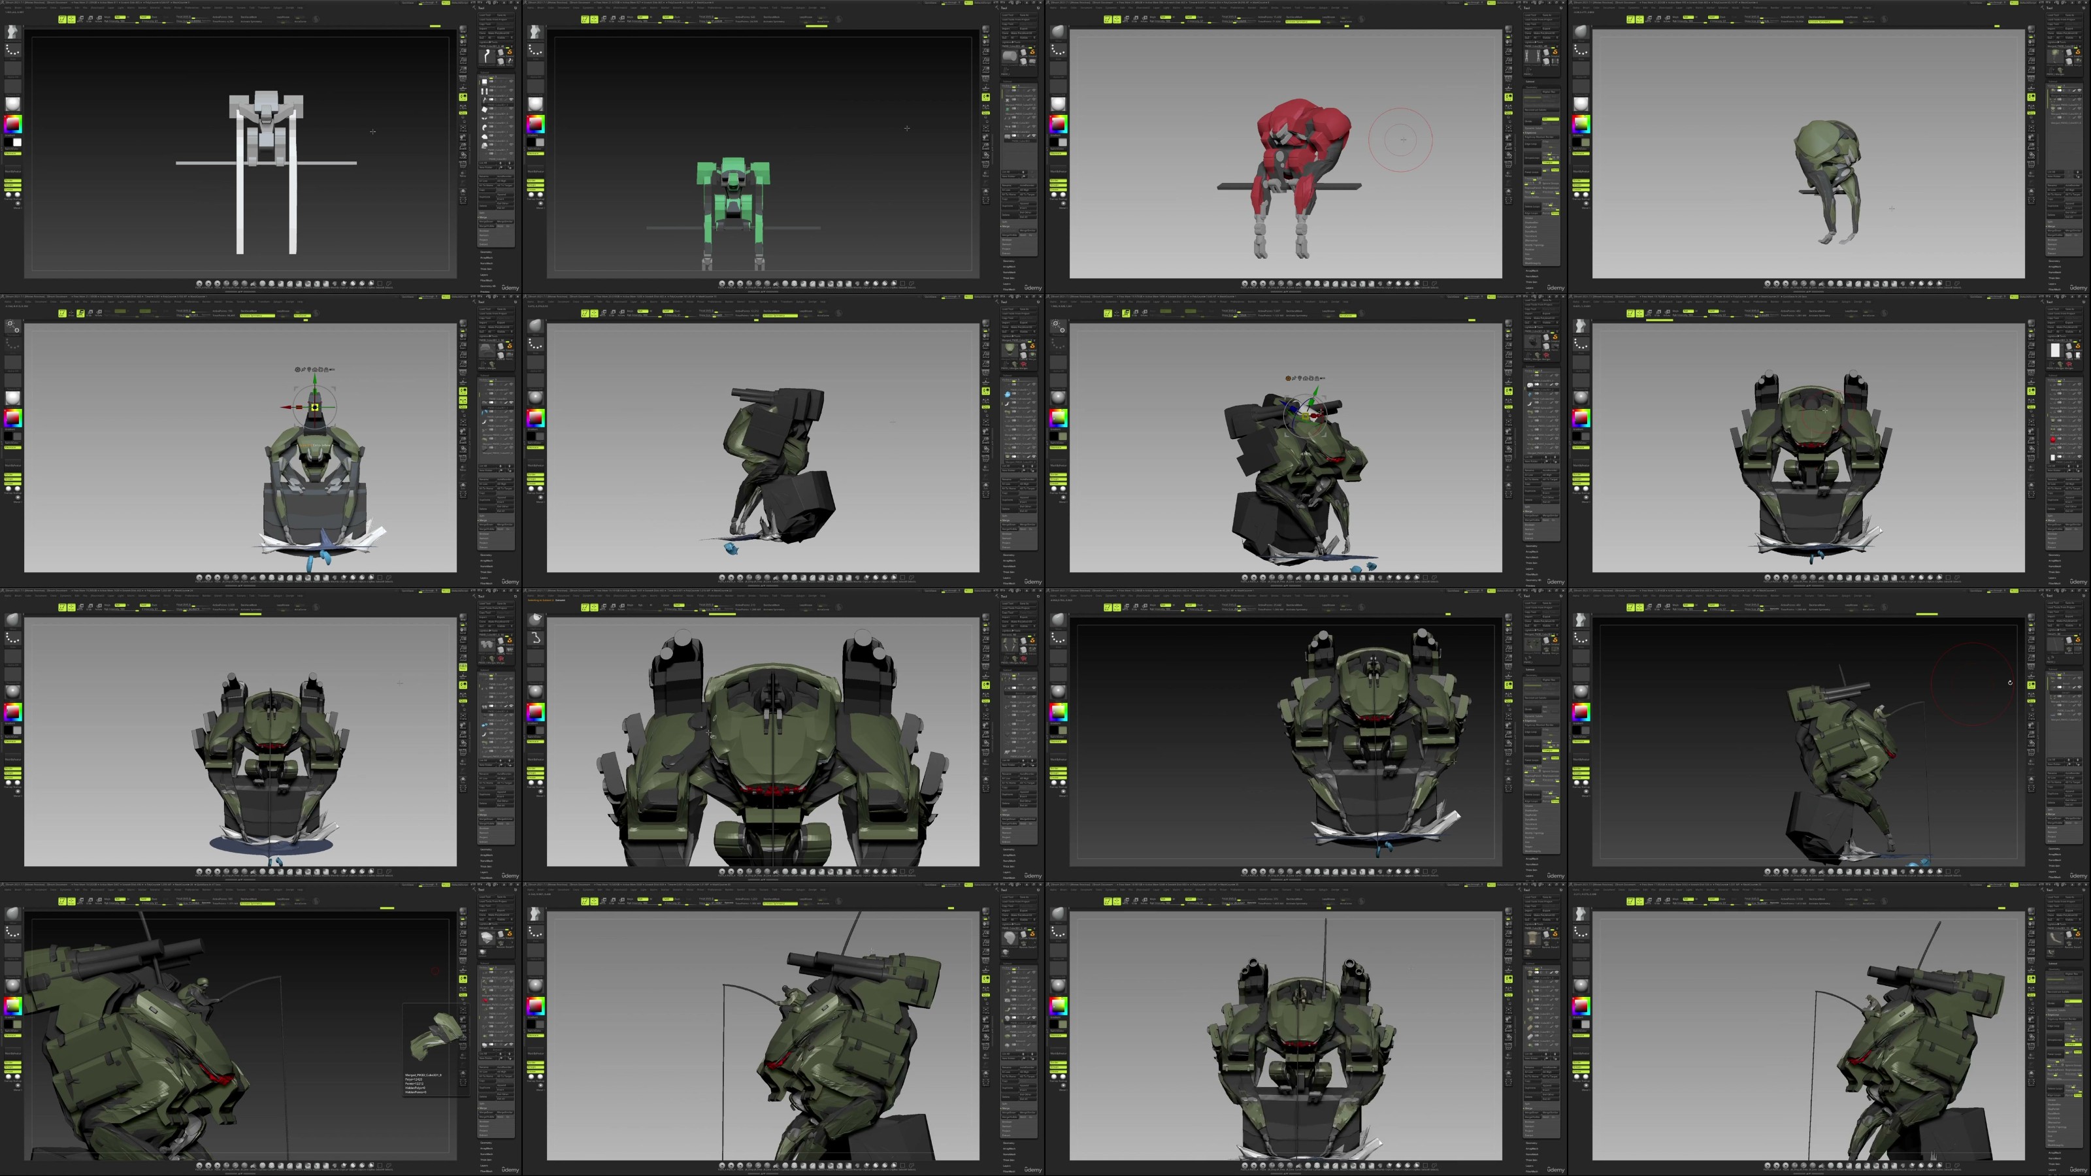
Task: Toggle Zadd button in red mech screenshot
Action: (1191, 17)
